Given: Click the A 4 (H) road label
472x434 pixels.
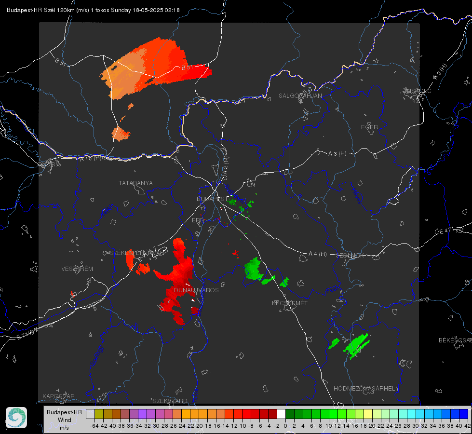Looking at the screenshot, I should coord(318,254).
